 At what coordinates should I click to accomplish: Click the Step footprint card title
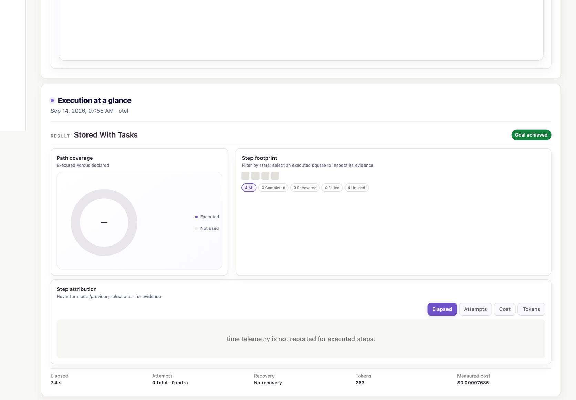(x=259, y=158)
